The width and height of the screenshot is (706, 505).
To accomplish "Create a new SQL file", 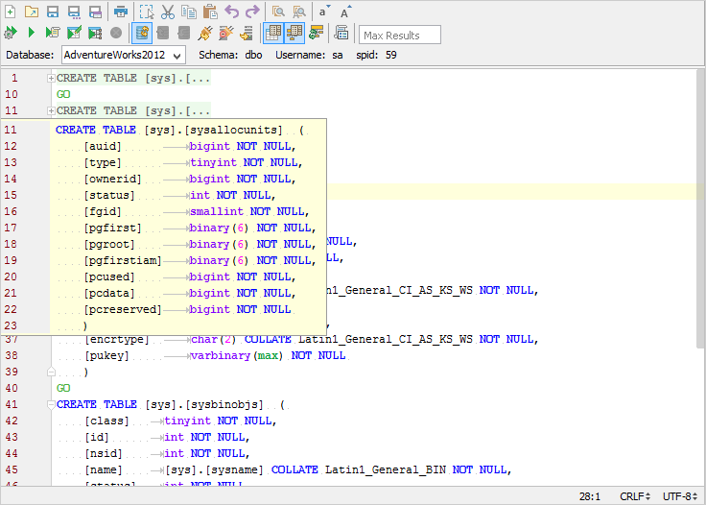I will coord(11,12).
